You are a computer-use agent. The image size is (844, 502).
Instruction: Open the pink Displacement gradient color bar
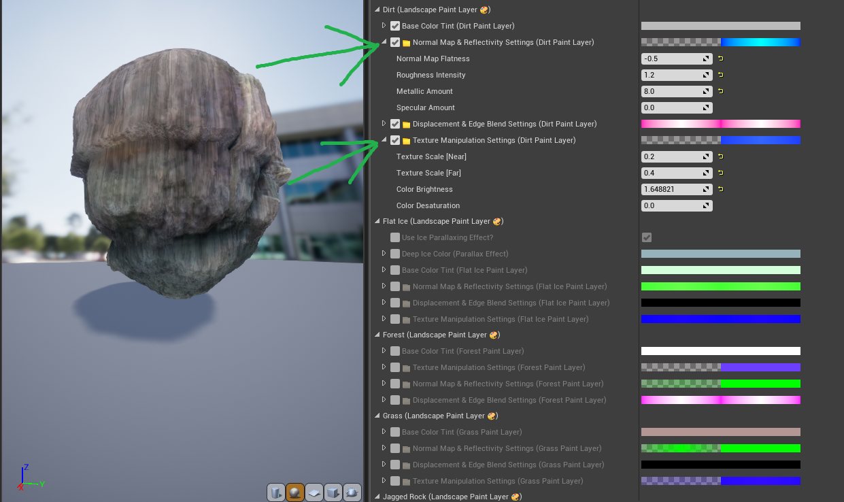720,124
